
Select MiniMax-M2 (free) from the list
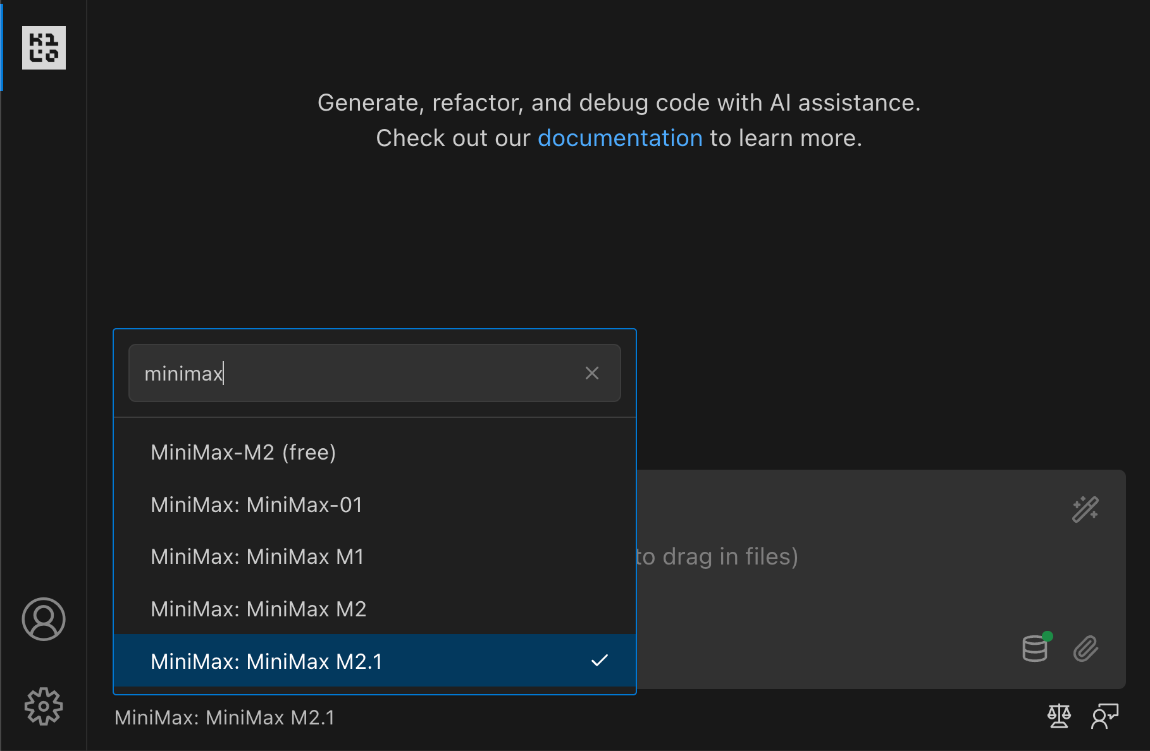click(x=244, y=452)
